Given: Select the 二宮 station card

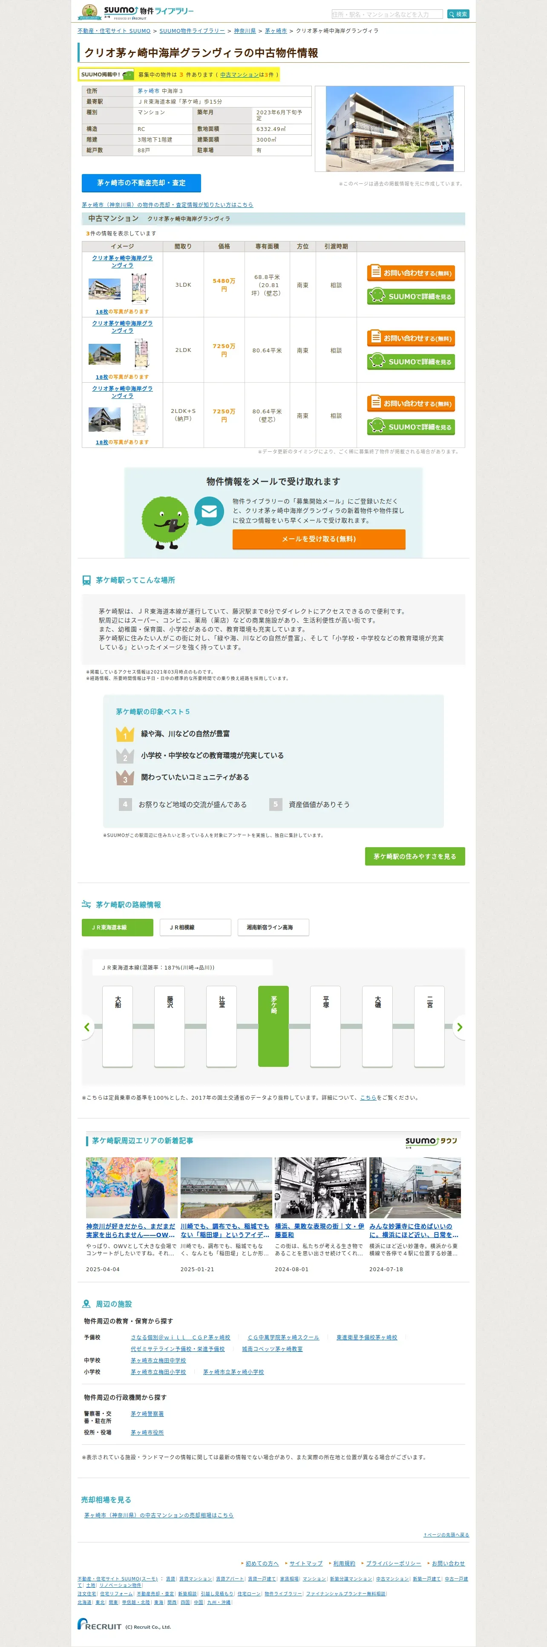Looking at the screenshot, I should point(429,1026).
